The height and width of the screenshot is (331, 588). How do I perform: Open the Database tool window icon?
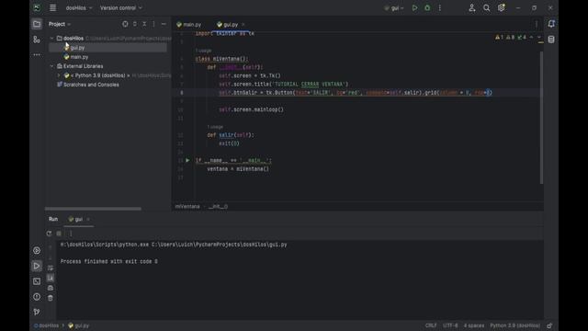coord(551,40)
